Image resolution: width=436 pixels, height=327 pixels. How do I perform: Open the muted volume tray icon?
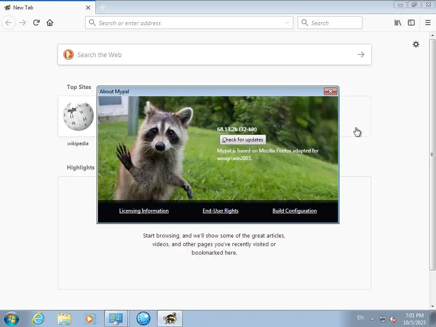(393, 319)
